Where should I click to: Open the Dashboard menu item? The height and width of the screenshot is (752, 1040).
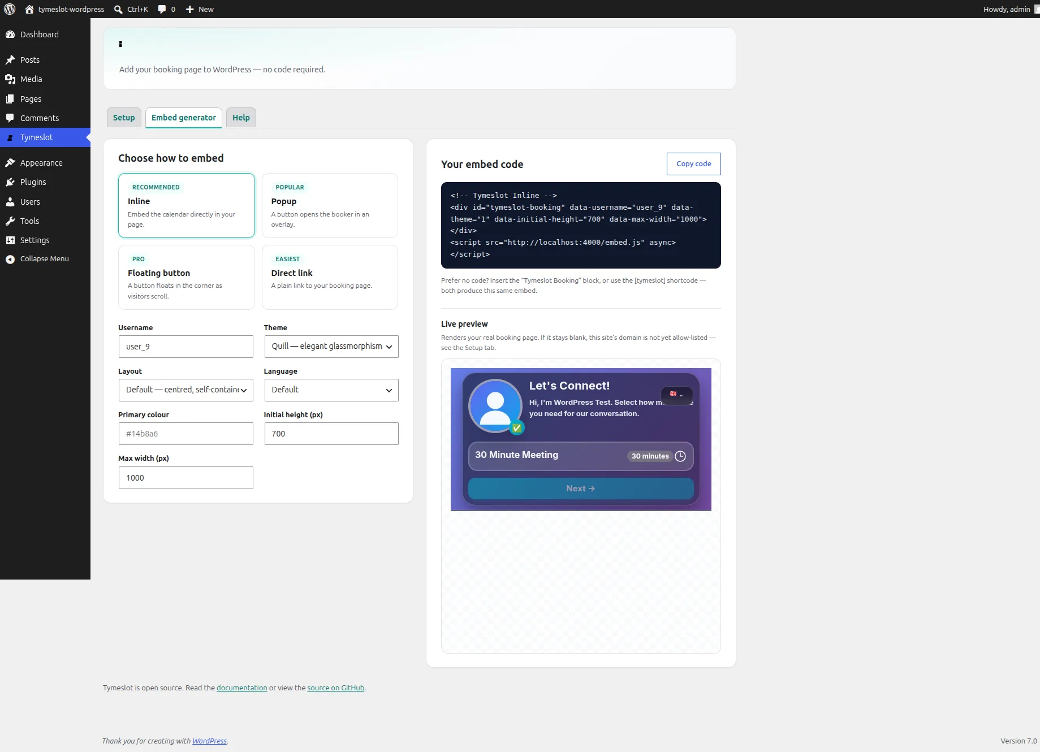45,34
